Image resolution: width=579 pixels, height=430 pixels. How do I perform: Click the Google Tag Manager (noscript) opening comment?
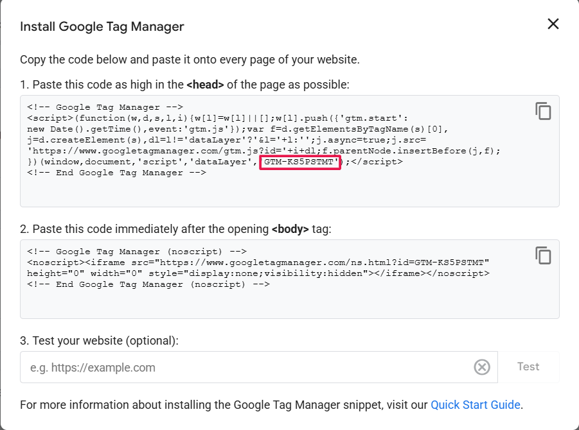[x=137, y=252]
